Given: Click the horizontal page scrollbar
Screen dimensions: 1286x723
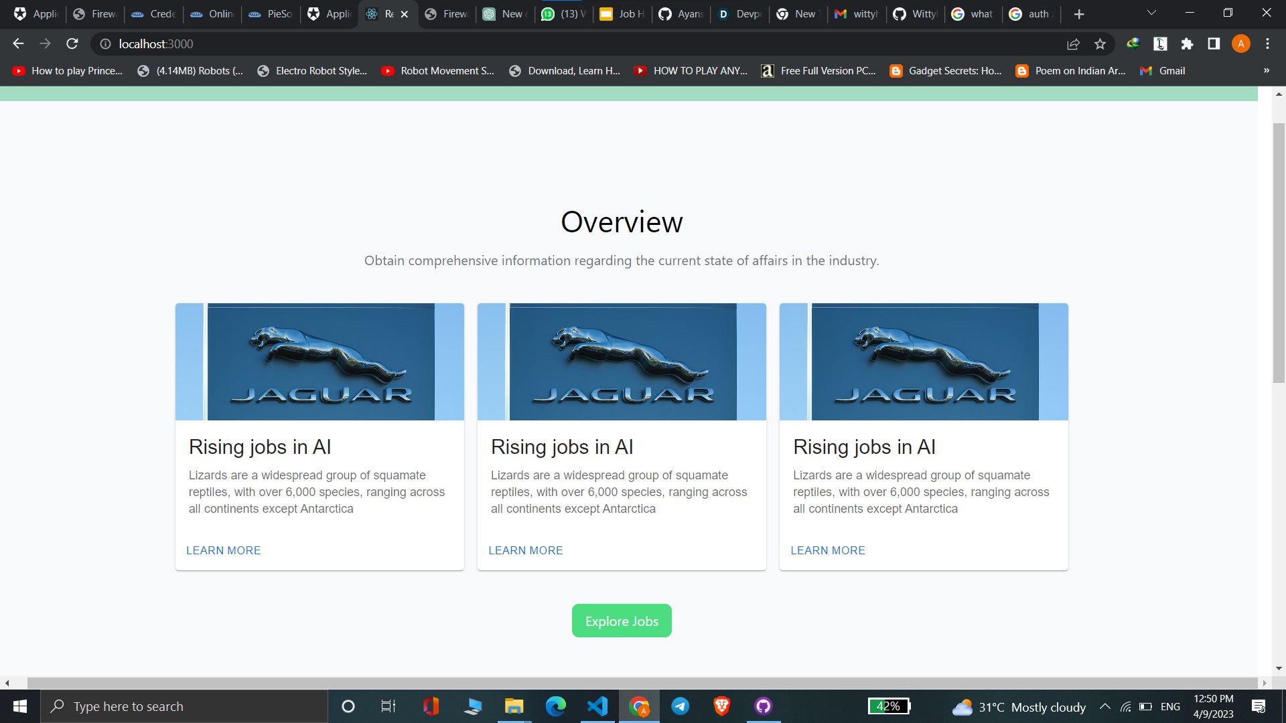Looking at the screenshot, I should click(x=642, y=683).
